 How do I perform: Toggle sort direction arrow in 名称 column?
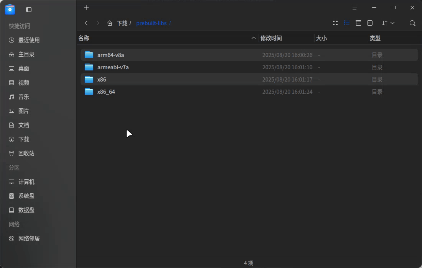(x=253, y=38)
